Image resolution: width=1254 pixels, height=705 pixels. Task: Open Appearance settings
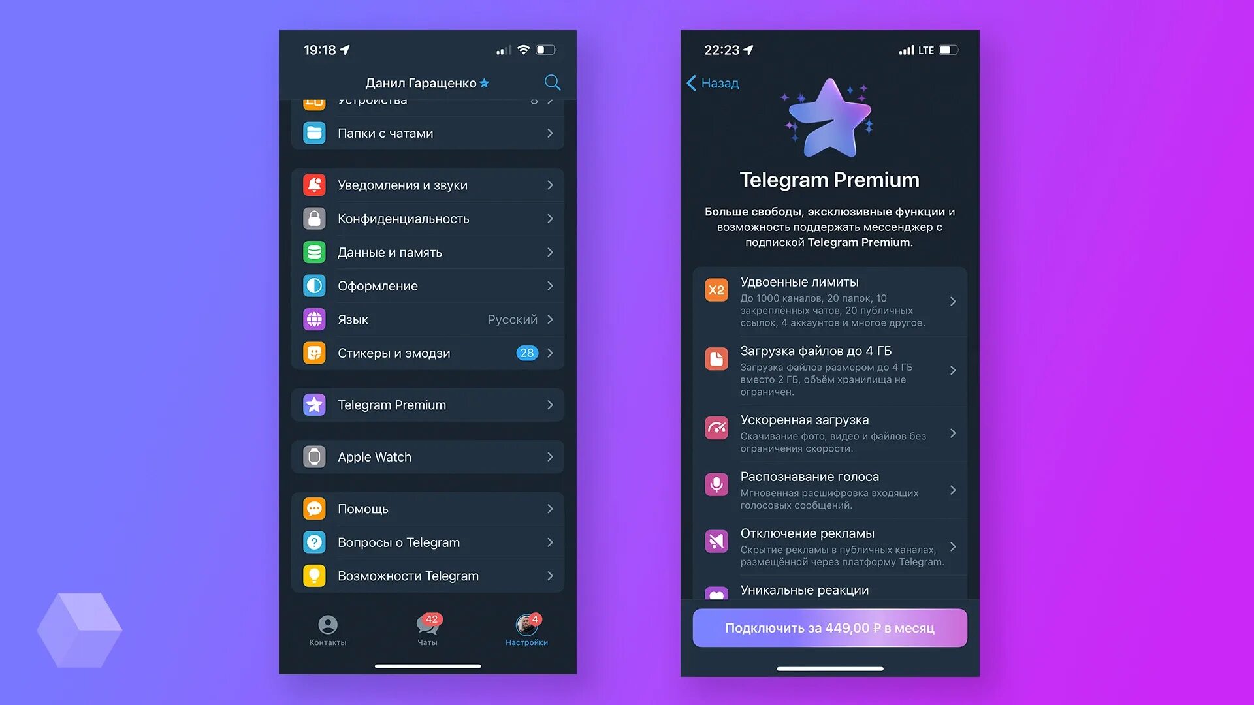[430, 286]
